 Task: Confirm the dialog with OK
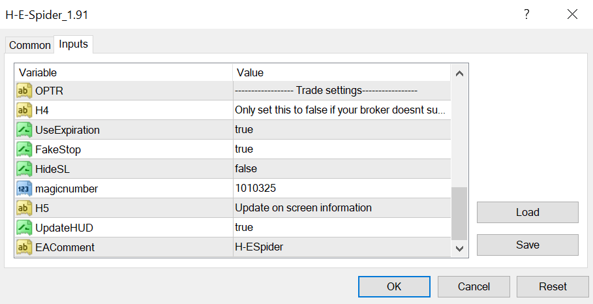click(394, 286)
